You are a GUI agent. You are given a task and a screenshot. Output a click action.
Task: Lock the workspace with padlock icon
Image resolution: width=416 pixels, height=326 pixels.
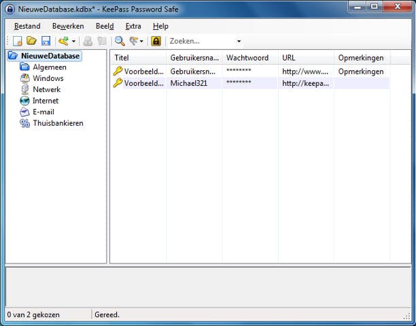coord(156,42)
